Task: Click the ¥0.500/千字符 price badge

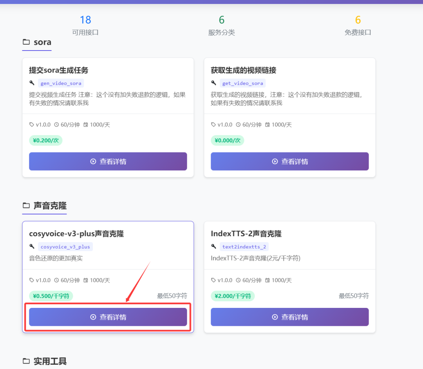Action: pos(51,296)
